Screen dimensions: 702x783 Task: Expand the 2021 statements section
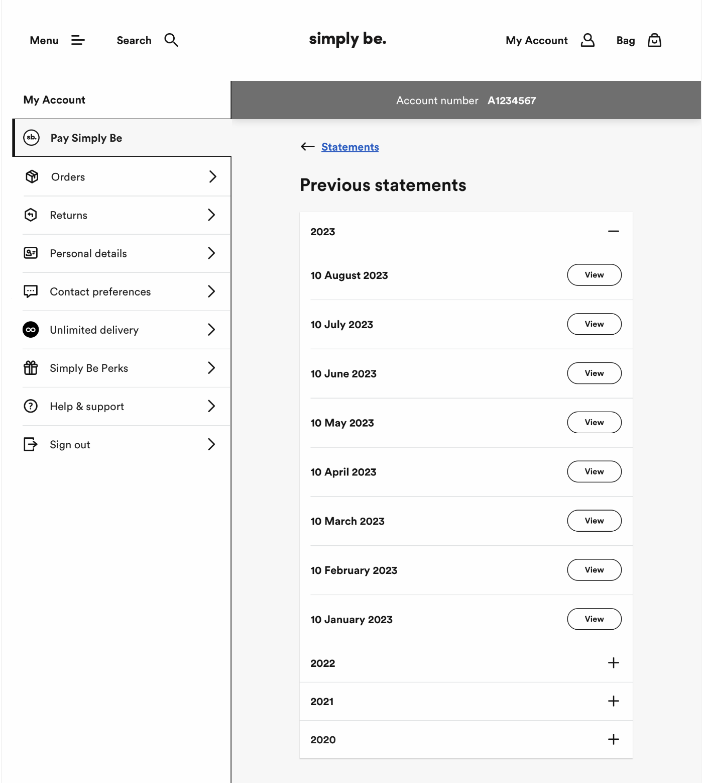(x=614, y=701)
